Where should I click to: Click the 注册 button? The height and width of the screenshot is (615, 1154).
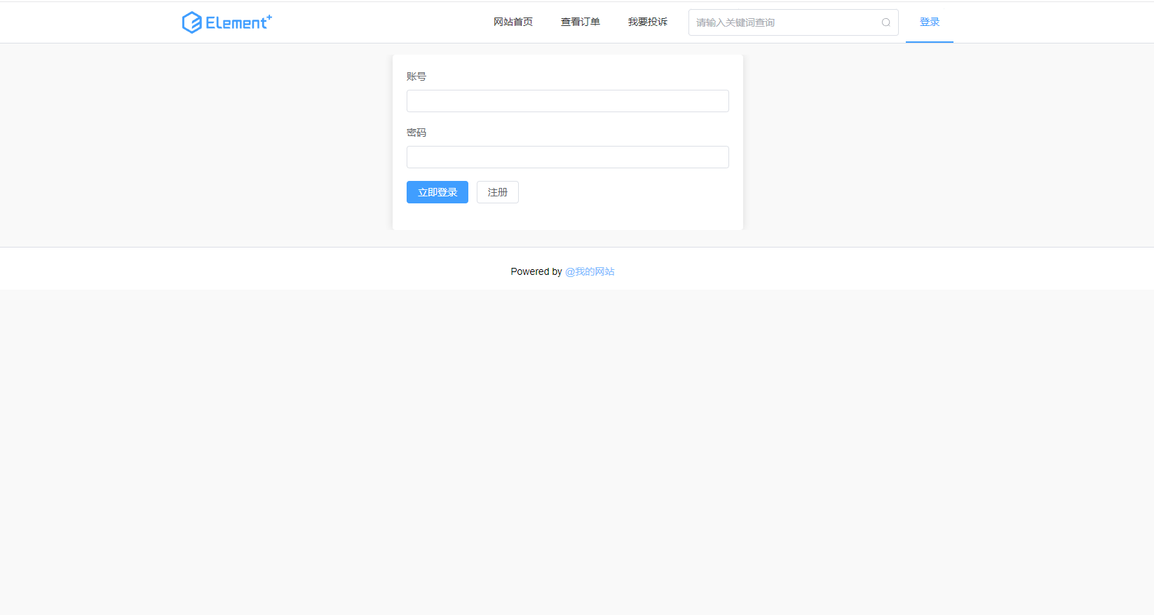(x=497, y=192)
